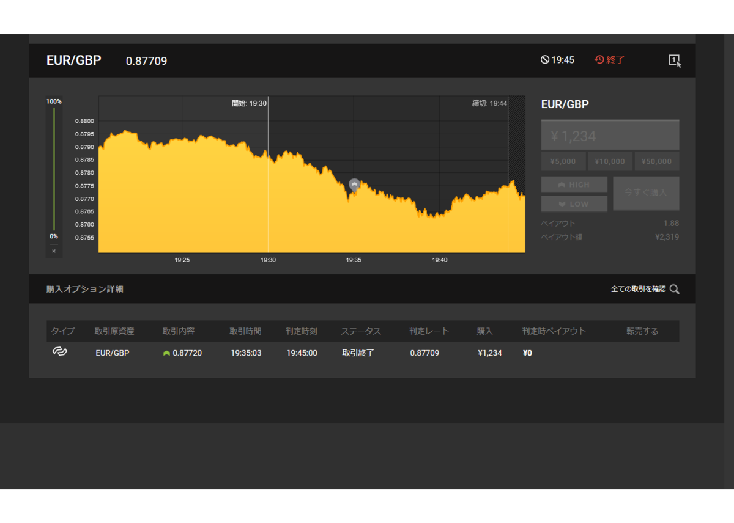734x523 pixels.
Task: Click the 購入 column header
Action: tap(485, 331)
